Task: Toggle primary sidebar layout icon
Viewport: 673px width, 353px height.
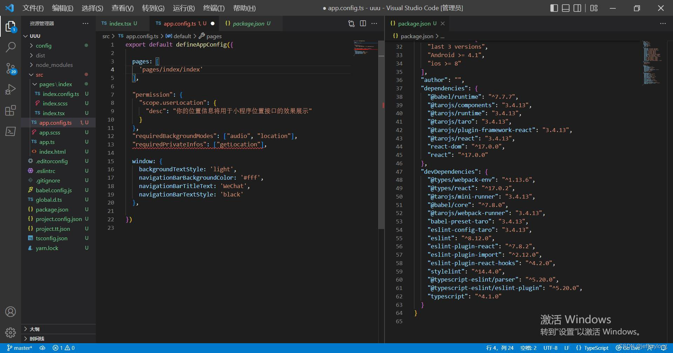Action: tap(554, 8)
